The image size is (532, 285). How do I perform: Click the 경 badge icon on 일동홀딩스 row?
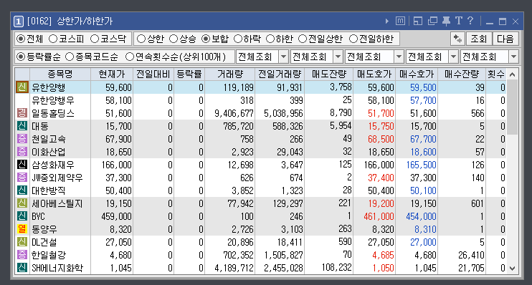pos(22,113)
